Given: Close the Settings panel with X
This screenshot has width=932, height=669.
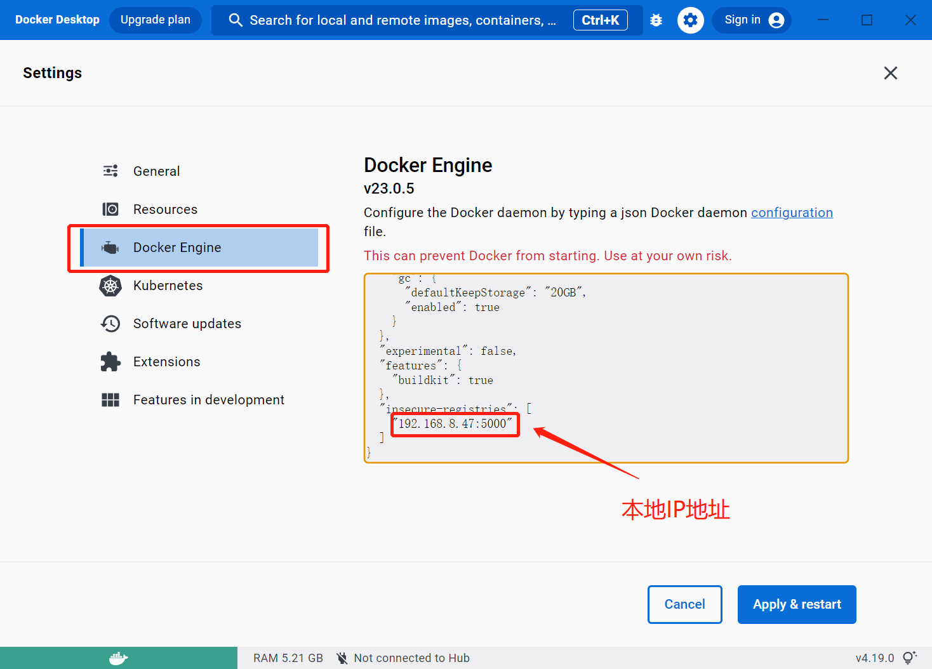Looking at the screenshot, I should coord(890,73).
